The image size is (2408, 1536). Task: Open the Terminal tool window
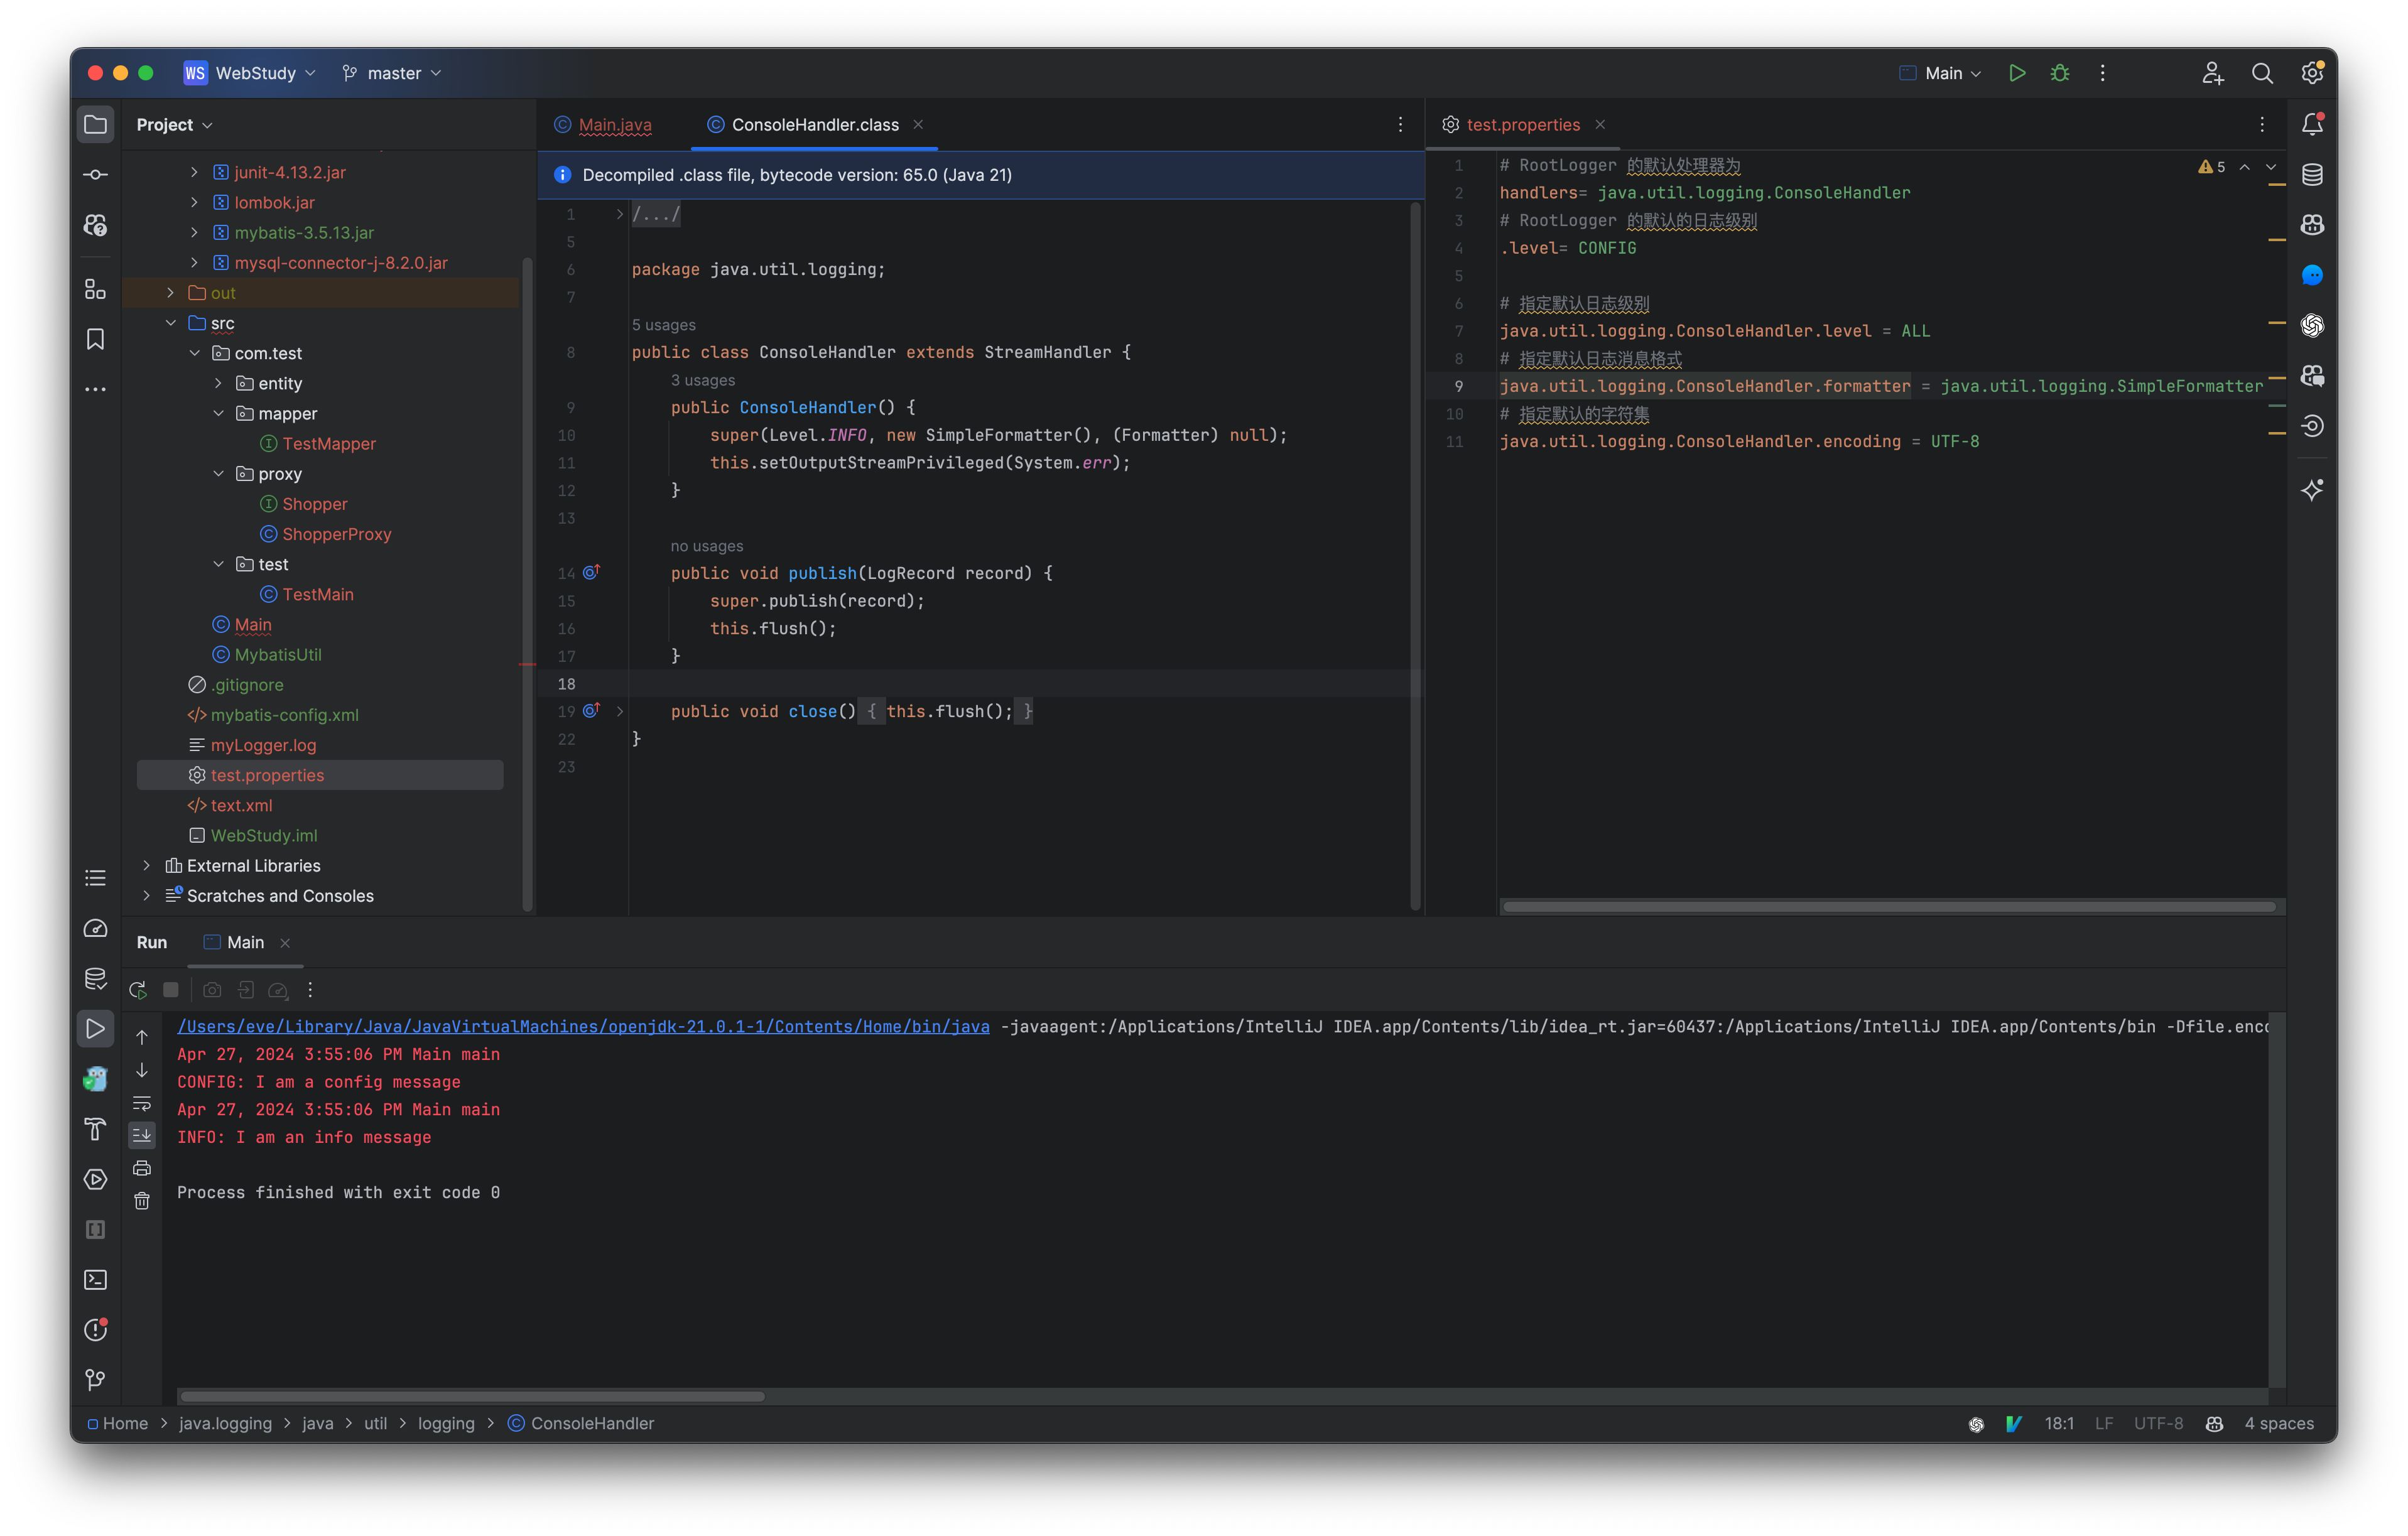(x=95, y=1280)
